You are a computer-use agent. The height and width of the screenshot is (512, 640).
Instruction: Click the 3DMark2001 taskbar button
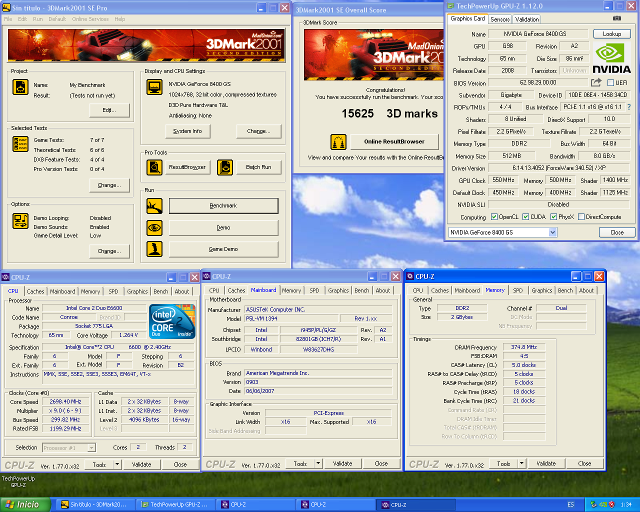pyautogui.click(x=95, y=504)
